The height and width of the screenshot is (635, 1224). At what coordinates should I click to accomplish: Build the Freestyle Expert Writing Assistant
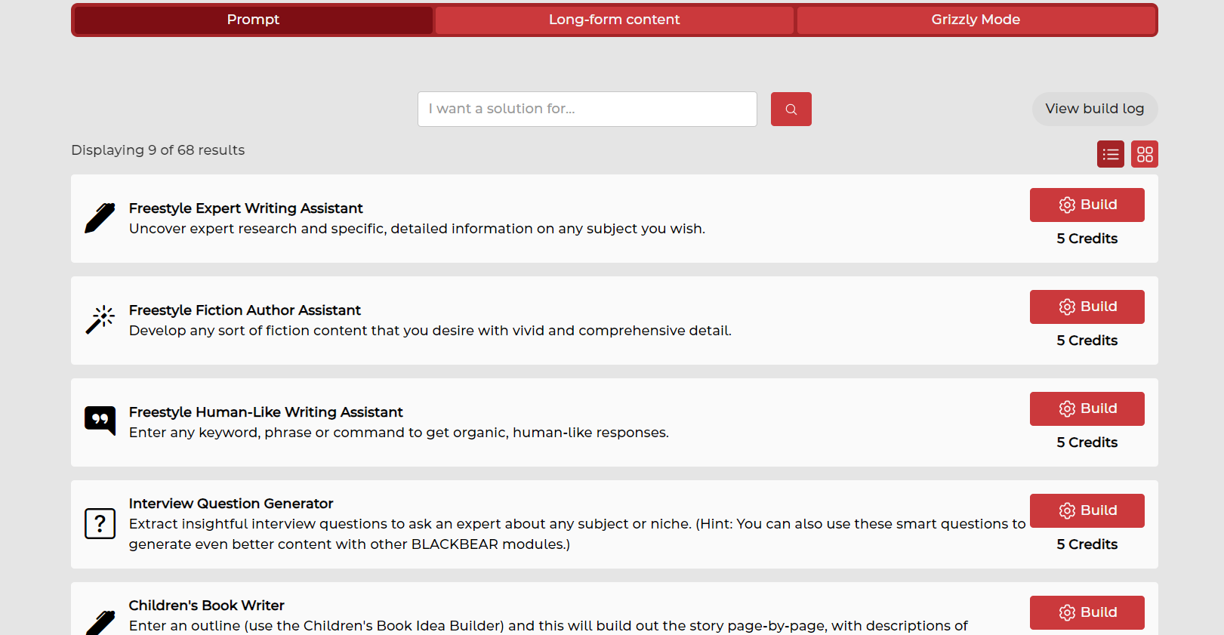click(x=1087, y=205)
